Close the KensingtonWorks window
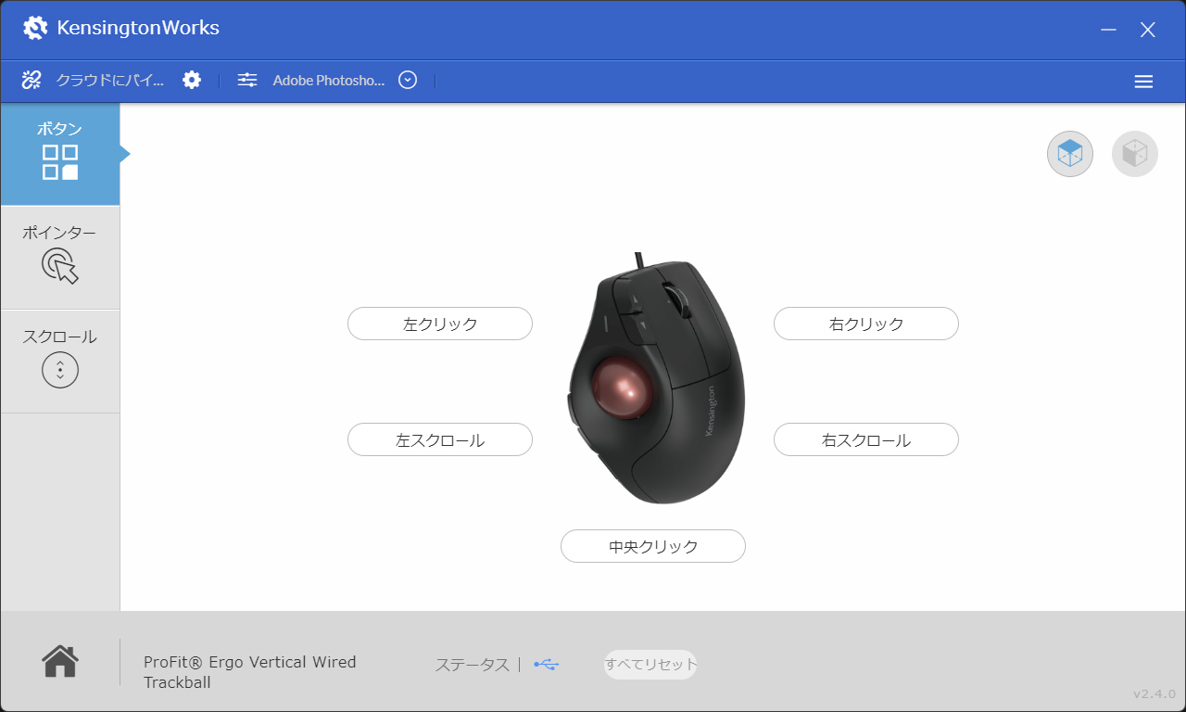Screen dimensions: 1186x712 [1148, 30]
